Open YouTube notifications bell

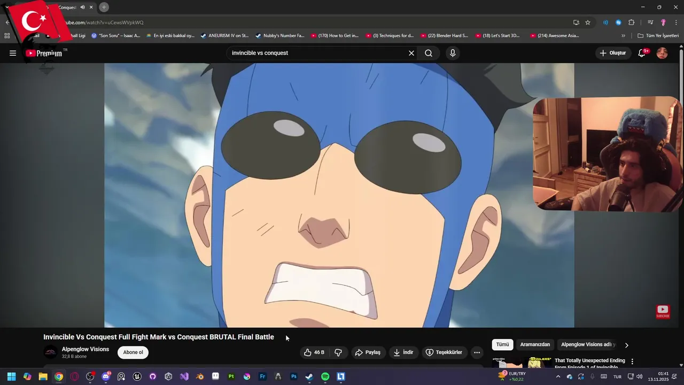642,53
